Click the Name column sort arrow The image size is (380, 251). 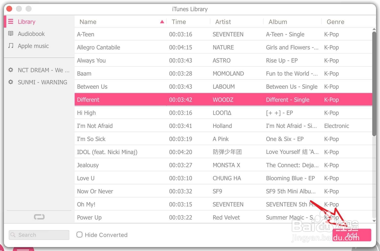point(162,22)
